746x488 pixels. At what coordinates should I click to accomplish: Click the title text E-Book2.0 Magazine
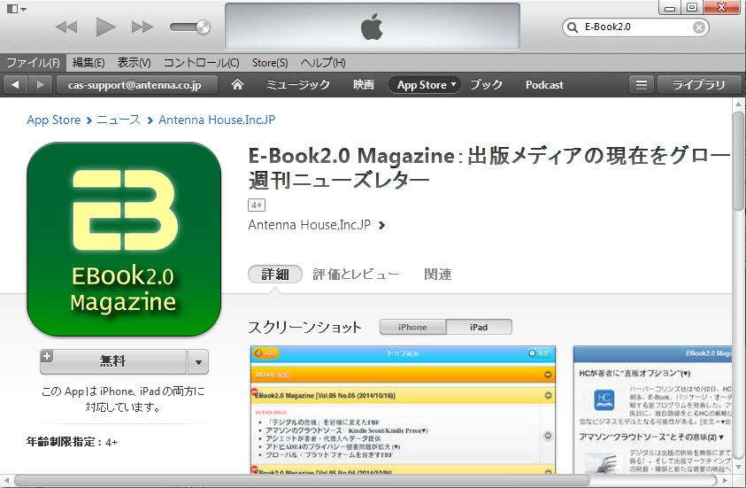tap(351, 156)
